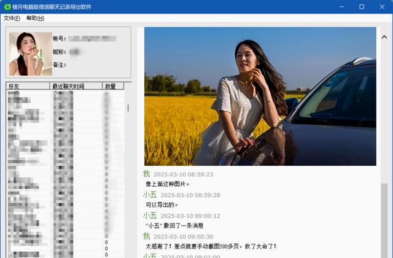Click the blurred 昵称 nickname value
This screenshot has width=393, height=258.
tap(77, 52)
